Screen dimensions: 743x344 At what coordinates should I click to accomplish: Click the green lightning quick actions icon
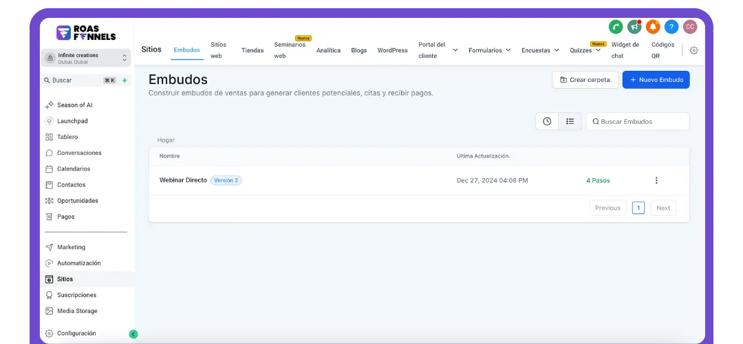point(125,80)
